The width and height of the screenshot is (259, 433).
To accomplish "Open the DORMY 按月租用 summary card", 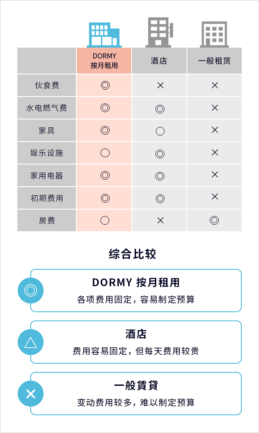I will point(136,291).
